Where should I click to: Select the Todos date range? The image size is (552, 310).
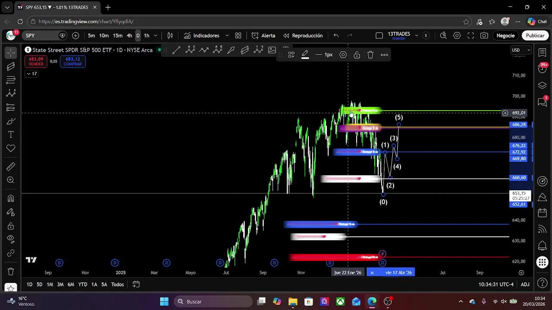click(x=117, y=285)
